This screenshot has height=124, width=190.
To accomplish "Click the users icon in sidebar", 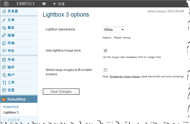I will click(x=4, y=75).
